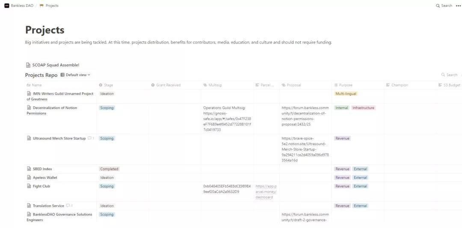Open the top-right page search
Screen dimensions: 462x228
pyautogui.click(x=444, y=6)
